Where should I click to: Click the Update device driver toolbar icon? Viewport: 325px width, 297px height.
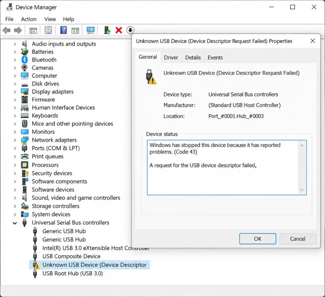[107, 30]
